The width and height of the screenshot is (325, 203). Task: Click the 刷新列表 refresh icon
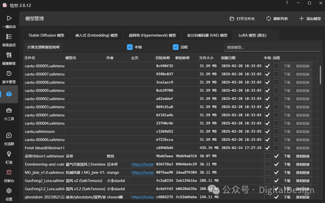click(x=269, y=19)
